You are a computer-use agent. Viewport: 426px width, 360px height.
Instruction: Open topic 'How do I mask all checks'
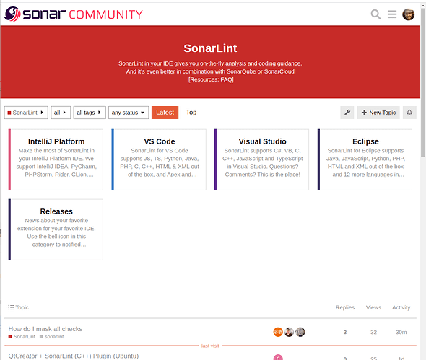pos(45,329)
